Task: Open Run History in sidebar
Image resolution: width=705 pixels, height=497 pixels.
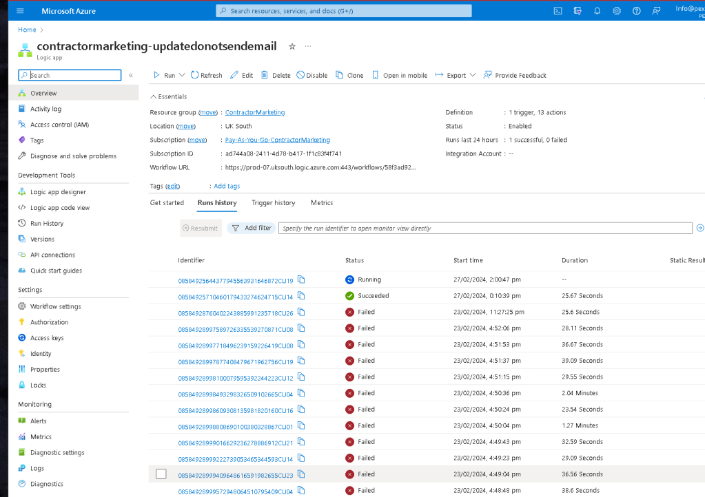Action: pos(47,223)
